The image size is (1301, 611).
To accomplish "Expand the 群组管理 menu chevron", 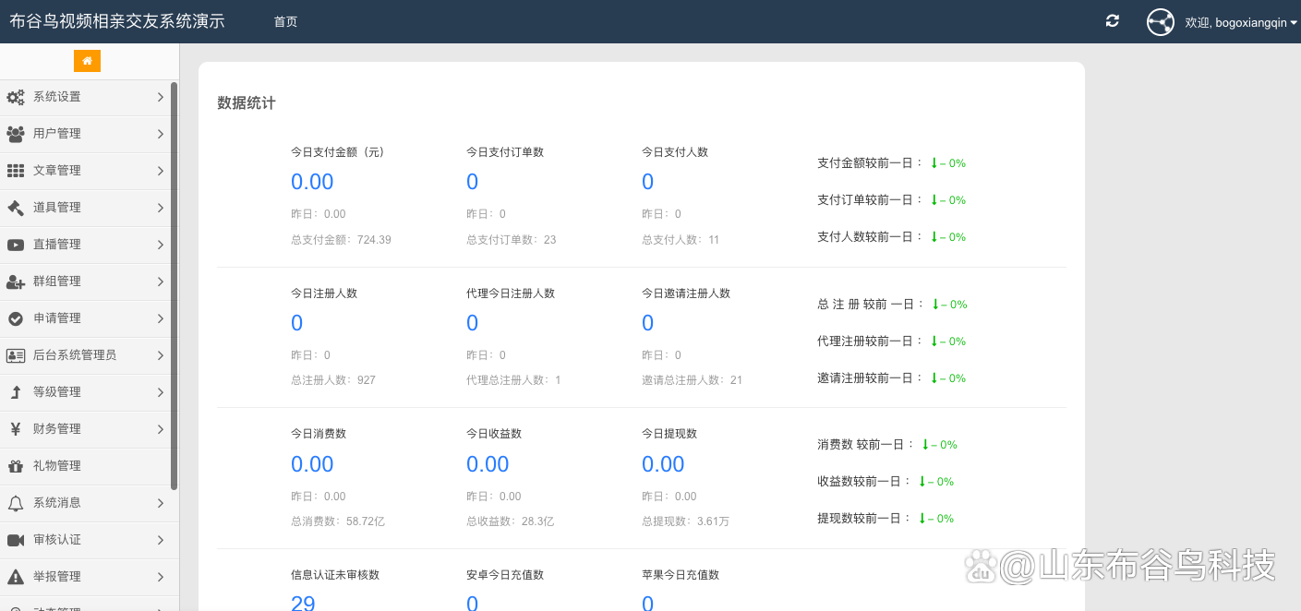I will pyautogui.click(x=161, y=282).
